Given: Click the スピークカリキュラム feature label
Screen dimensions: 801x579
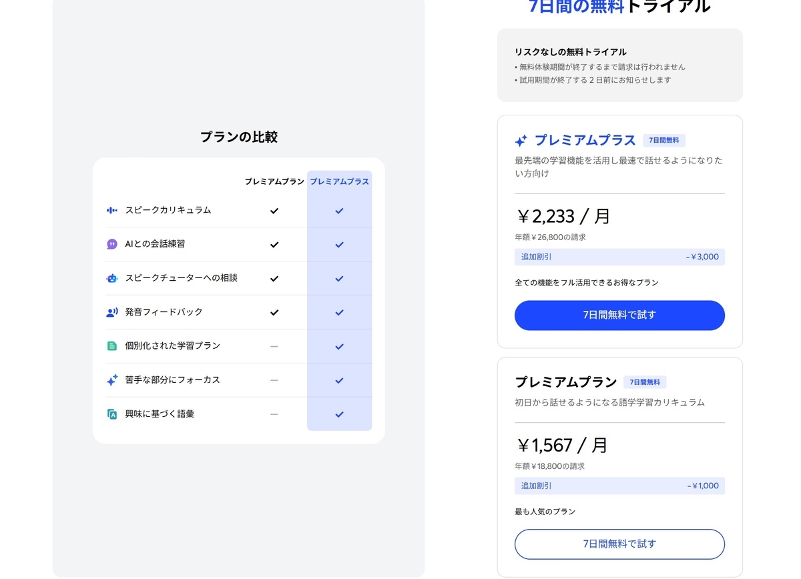Looking at the screenshot, I should 168,210.
